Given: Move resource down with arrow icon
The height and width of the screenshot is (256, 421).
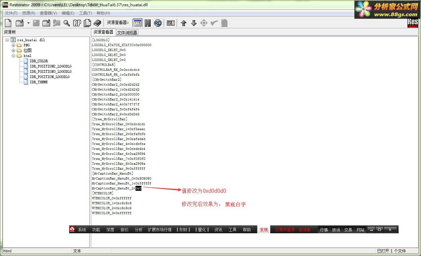Looking at the screenshot, I should [x=194, y=23].
